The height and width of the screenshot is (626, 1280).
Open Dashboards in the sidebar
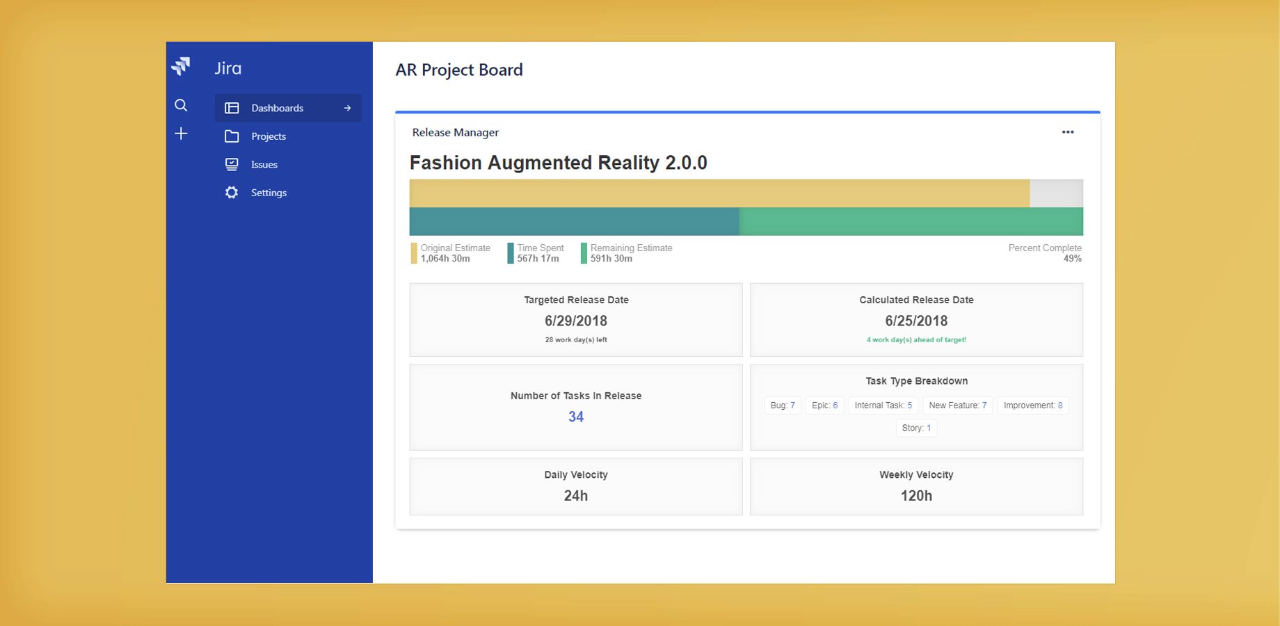[x=288, y=108]
